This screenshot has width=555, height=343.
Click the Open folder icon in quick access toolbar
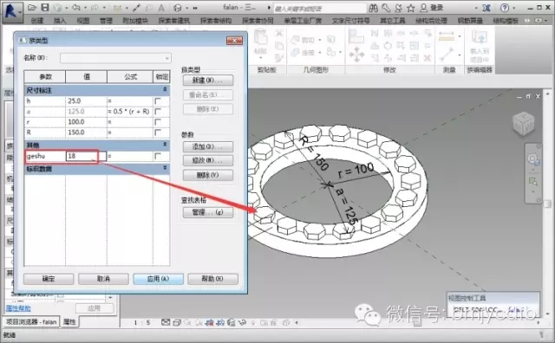pyautogui.click(x=32, y=8)
